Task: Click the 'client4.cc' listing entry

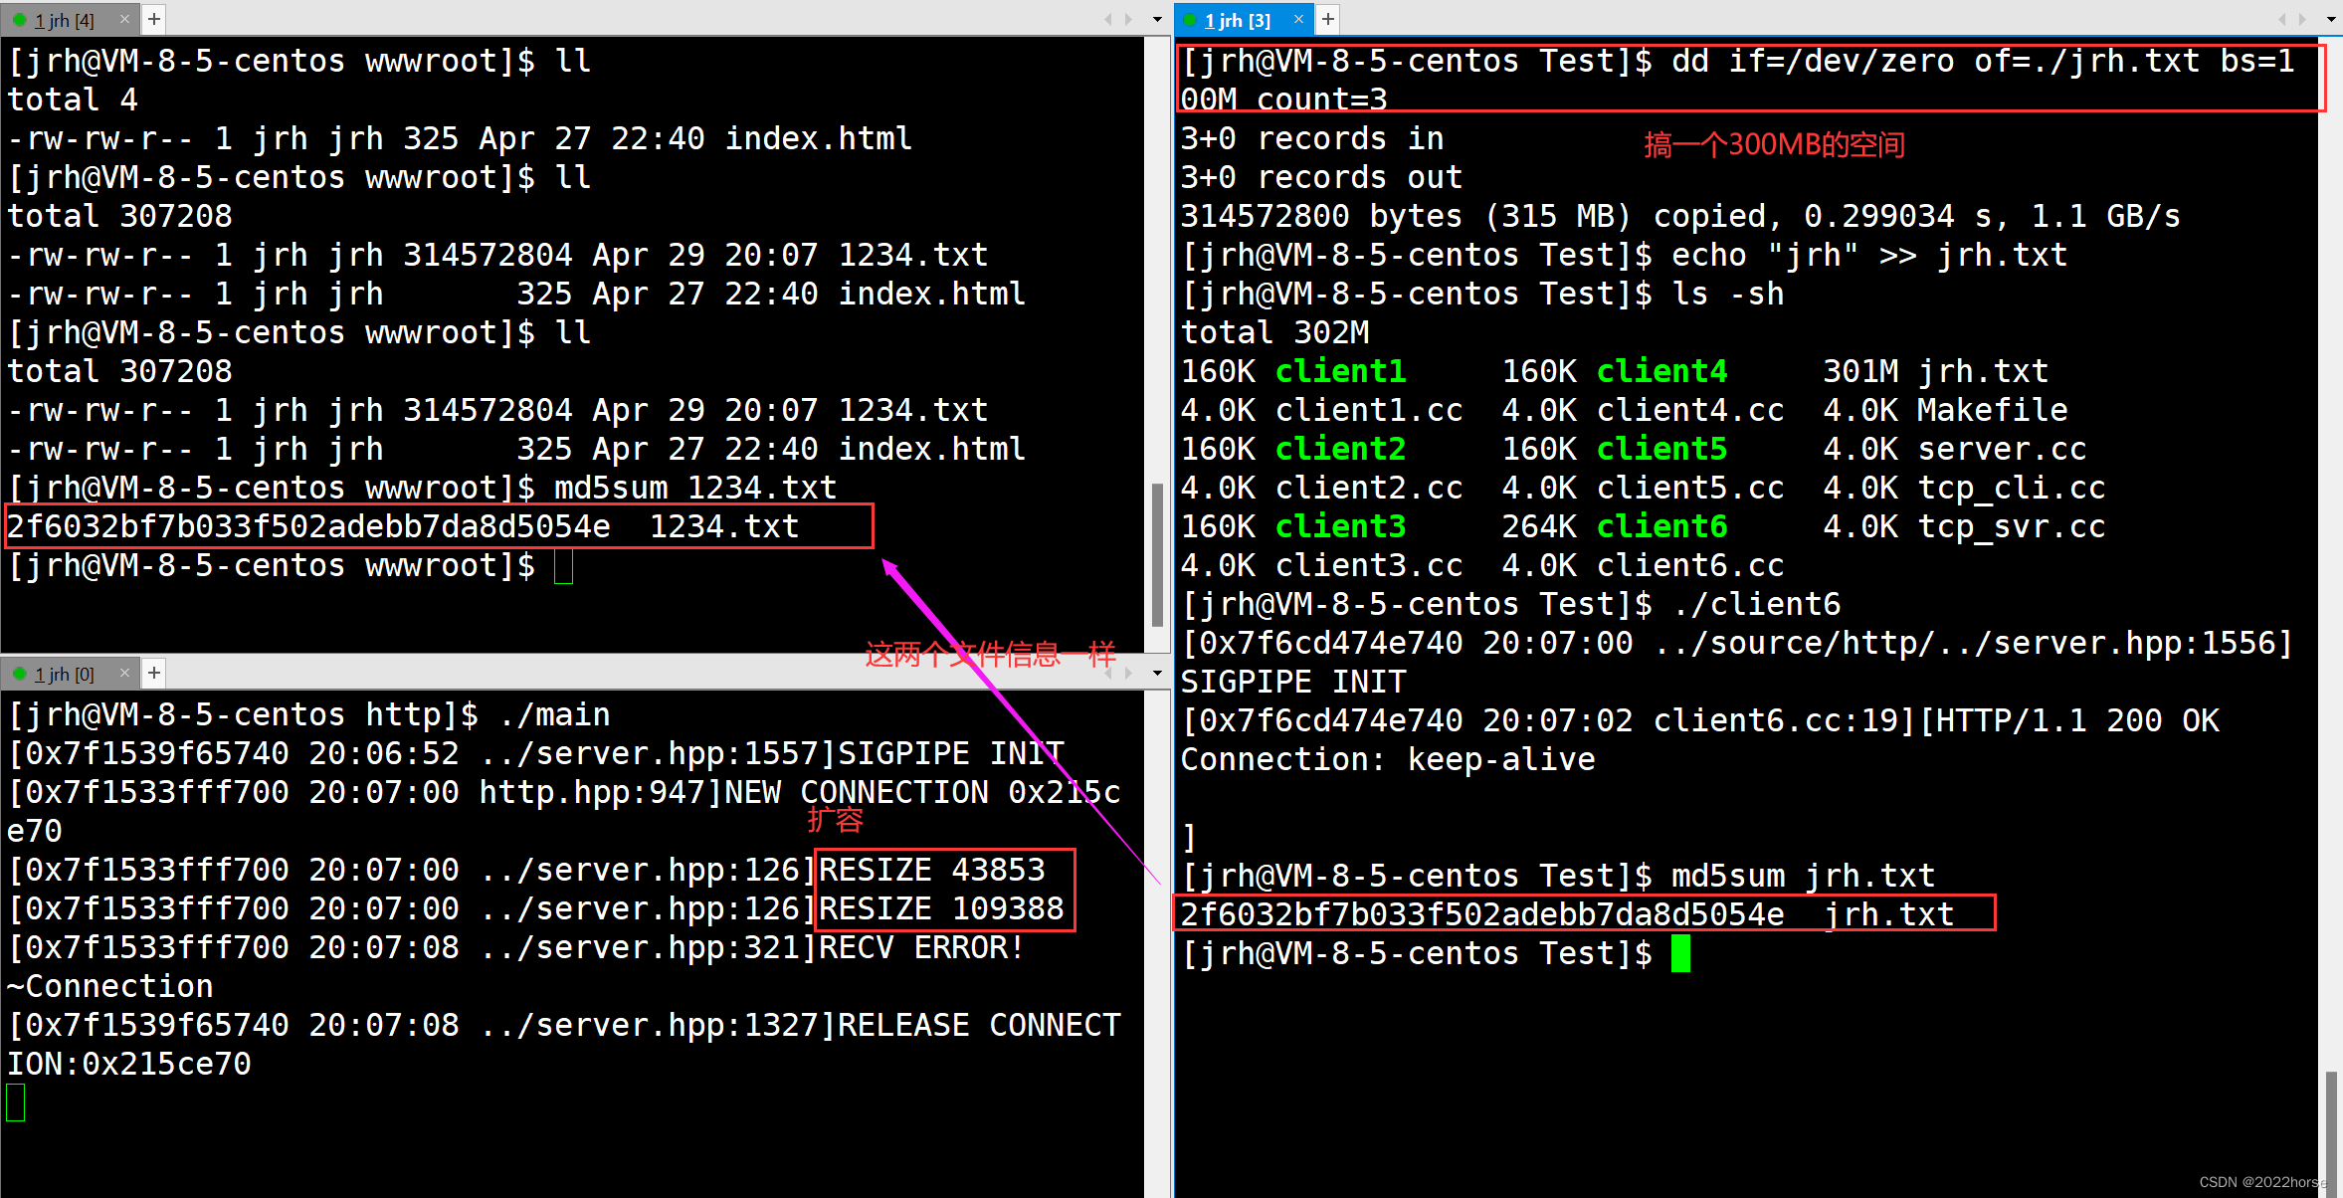Action: [x=1690, y=410]
